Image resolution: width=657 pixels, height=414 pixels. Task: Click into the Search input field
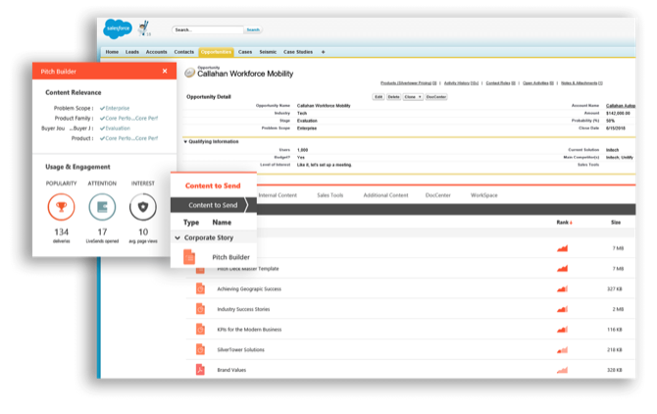[206, 30]
